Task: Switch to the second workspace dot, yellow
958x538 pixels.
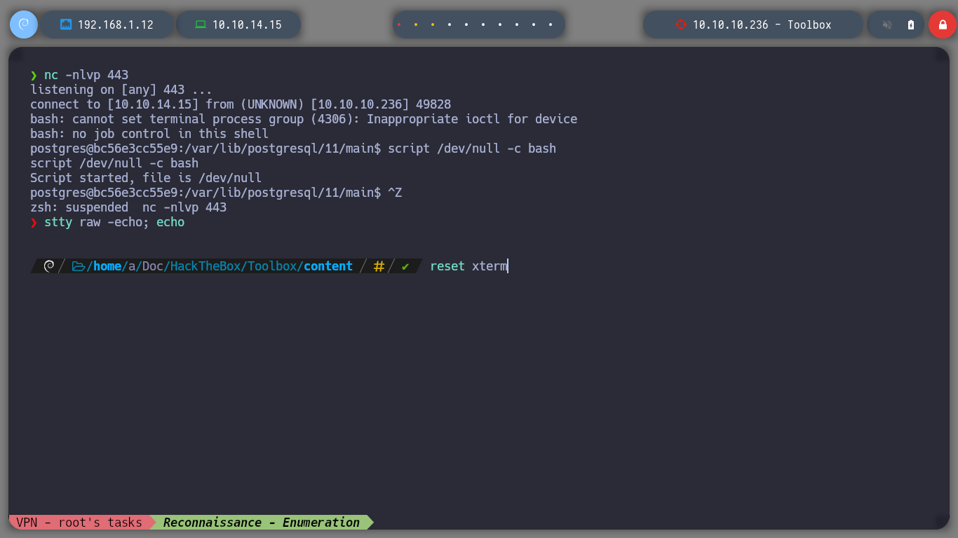Action: coord(416,25)
